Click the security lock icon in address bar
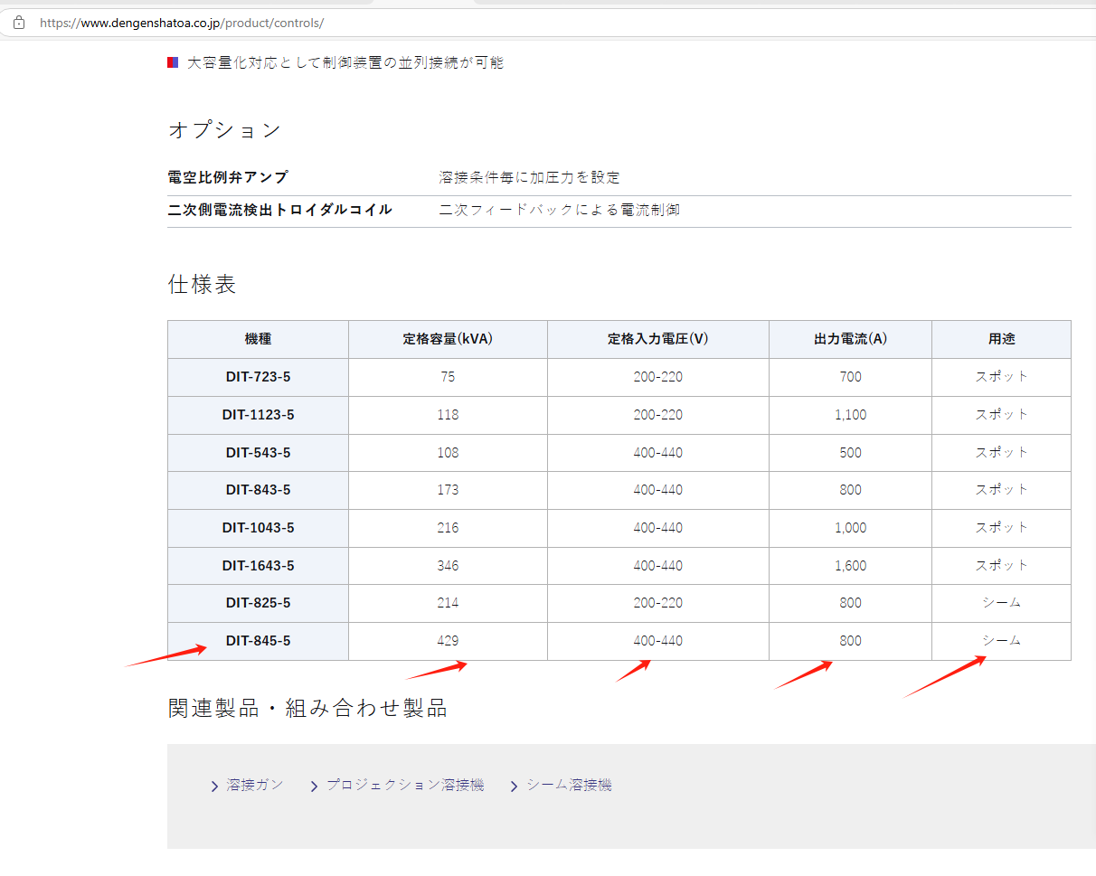 click(18, 22)
